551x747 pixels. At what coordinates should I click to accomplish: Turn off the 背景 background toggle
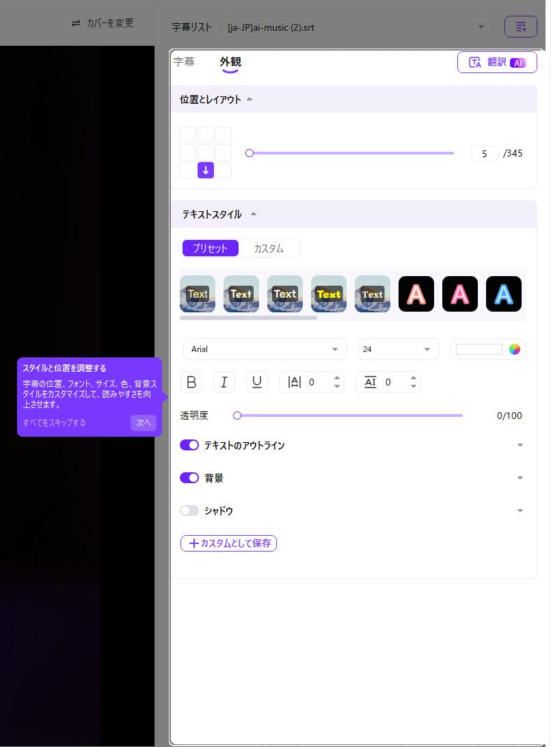(189, 478)
